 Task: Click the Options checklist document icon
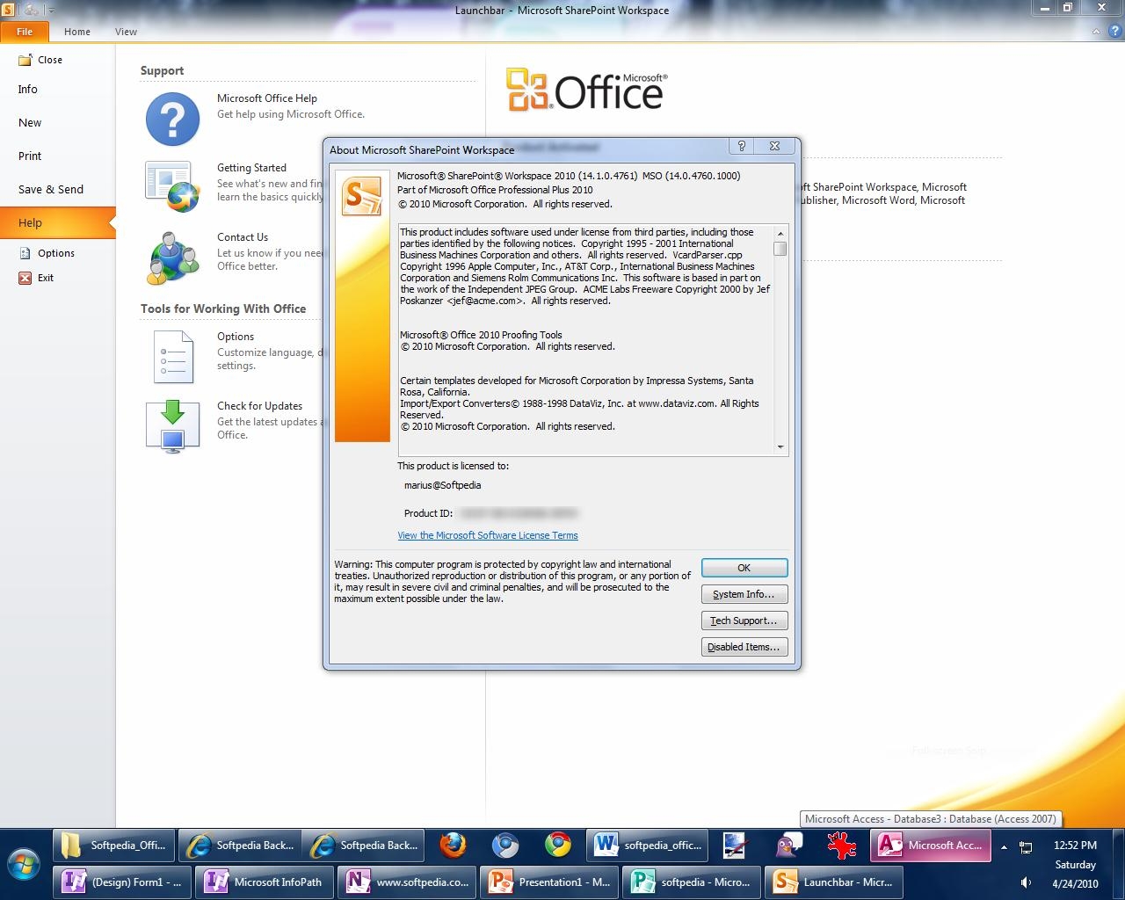click(172, 356)
